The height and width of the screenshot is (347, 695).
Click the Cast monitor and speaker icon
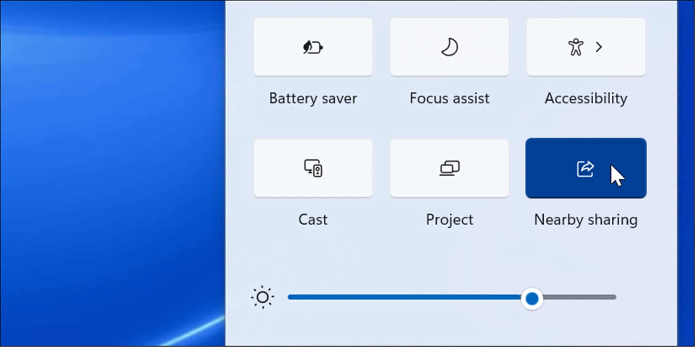click(x=313, y=168)
